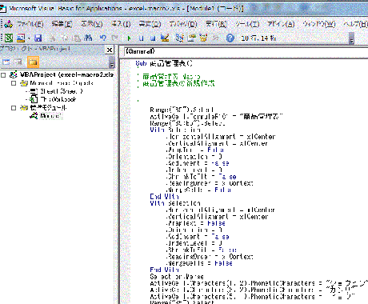
Task: Select Sheet1 (Sheet1) in project tree
Action: 62,91
